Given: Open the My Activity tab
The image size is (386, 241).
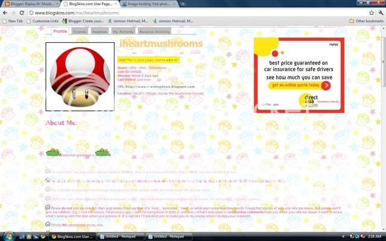Looking at the screenshot, I should (124, 31).
